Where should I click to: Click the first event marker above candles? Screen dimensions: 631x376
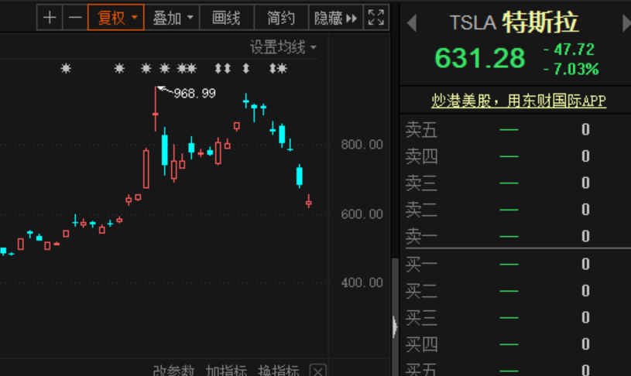pyautogui.click(x=66, y=69)
